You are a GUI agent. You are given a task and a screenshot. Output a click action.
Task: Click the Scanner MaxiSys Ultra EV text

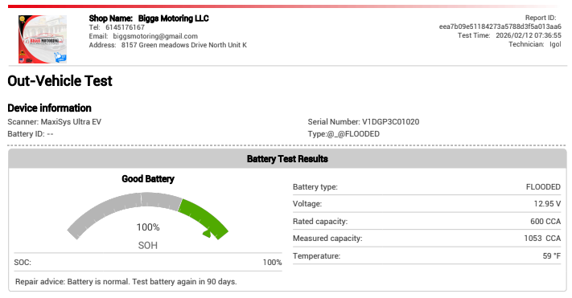[55, 121]
